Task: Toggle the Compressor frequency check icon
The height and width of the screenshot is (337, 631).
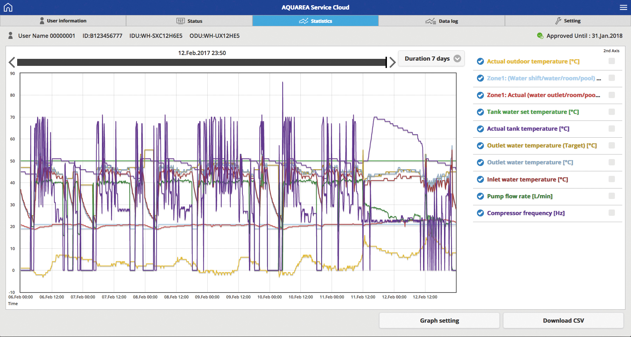Action: click(480, 213)
